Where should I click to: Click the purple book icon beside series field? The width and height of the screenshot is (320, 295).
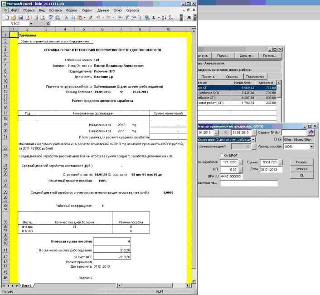tap(311, 132)
